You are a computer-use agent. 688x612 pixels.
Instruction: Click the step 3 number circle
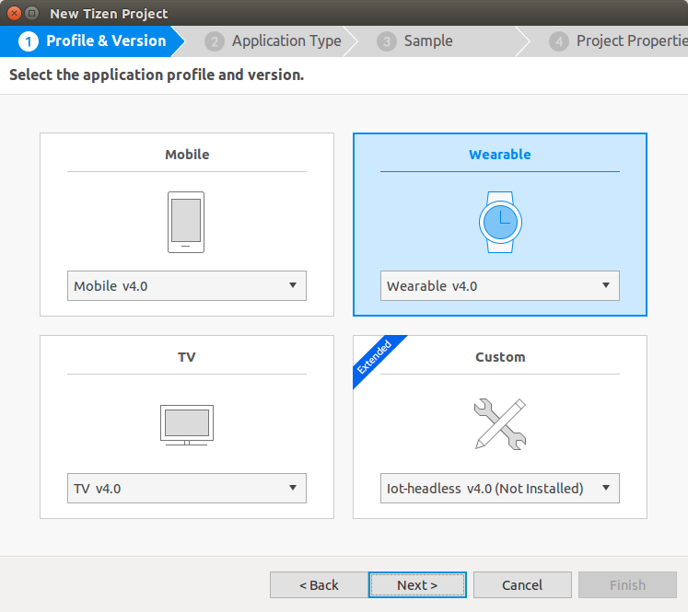pyautogui.click(x=387, y=41)
